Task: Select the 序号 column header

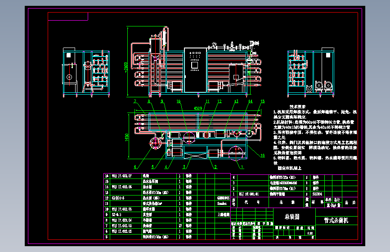Action: (233, 202)
